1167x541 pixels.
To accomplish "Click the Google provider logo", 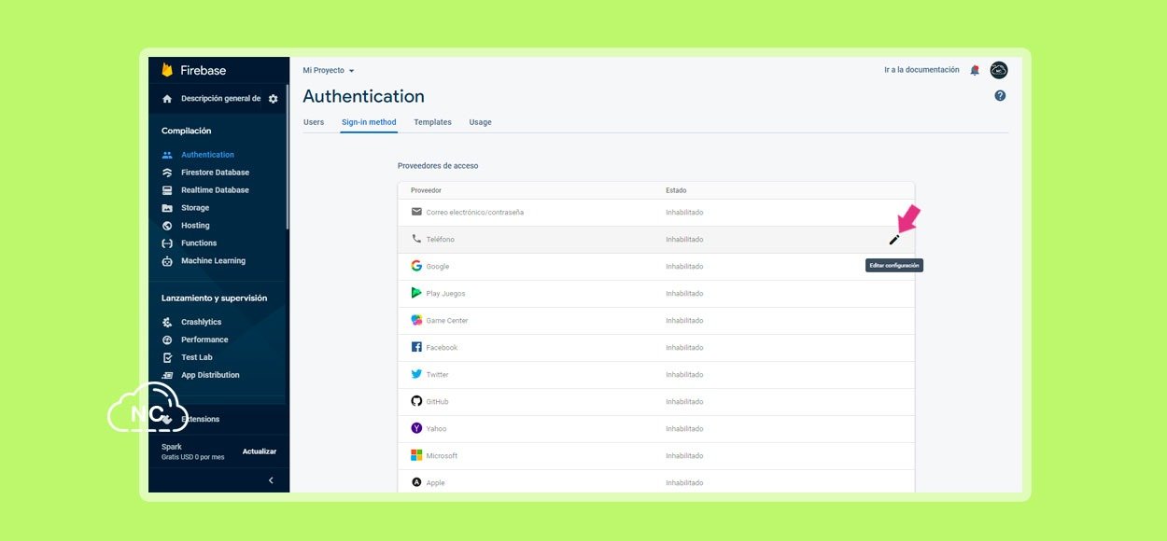I will [416, 266].
